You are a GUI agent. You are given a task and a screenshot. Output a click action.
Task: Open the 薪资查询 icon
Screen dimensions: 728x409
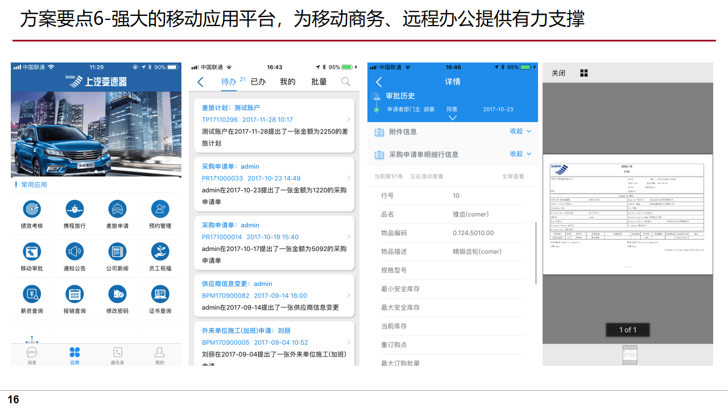point(32,294)
